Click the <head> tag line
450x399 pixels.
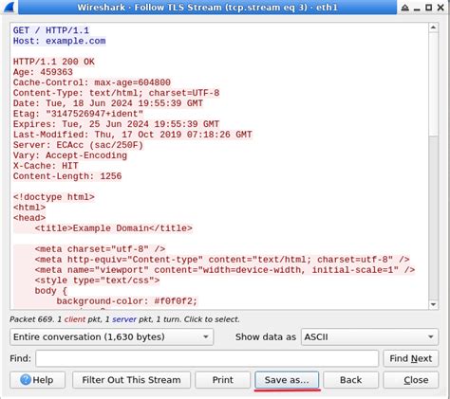29,218
